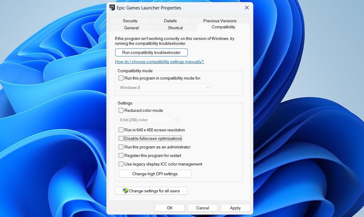
Task: Enable Reduced color mode
Action: pos(121,110)
